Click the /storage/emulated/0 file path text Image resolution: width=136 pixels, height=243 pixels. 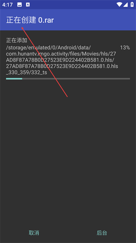click(x=62, y=60)
